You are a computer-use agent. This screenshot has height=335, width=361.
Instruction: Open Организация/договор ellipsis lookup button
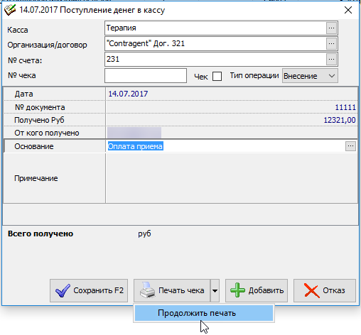coord(331,44)
